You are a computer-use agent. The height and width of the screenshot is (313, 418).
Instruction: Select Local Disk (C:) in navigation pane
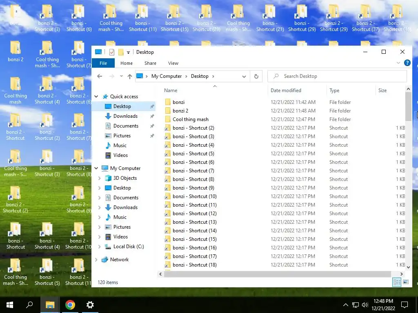129,247
